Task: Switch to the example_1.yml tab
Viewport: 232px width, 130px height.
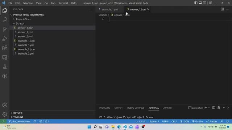Action: coord(110,9)
